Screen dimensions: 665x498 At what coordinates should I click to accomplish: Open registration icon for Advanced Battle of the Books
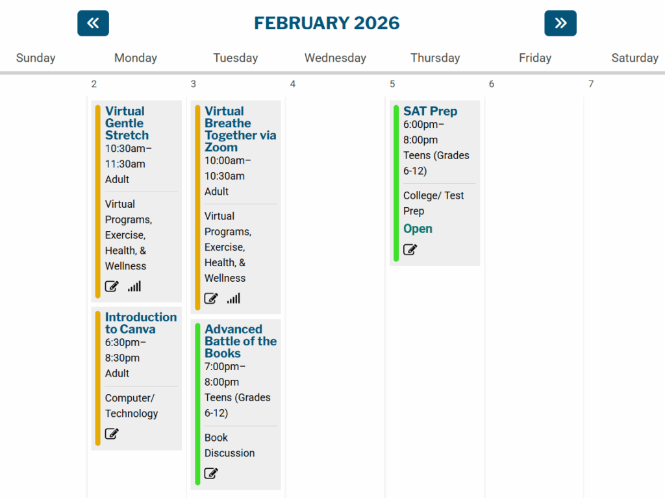210,473
